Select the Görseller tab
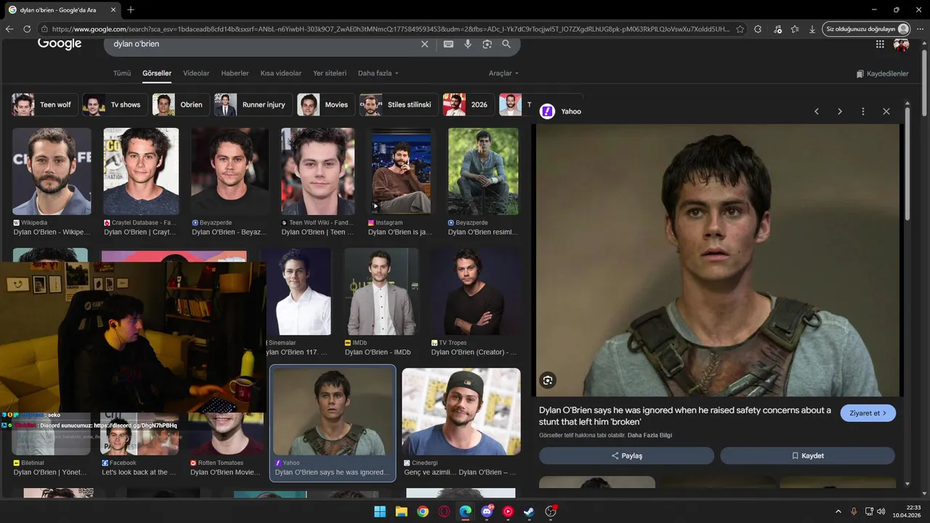This screenshot has width=930, height=523. (x=157, y=73)
